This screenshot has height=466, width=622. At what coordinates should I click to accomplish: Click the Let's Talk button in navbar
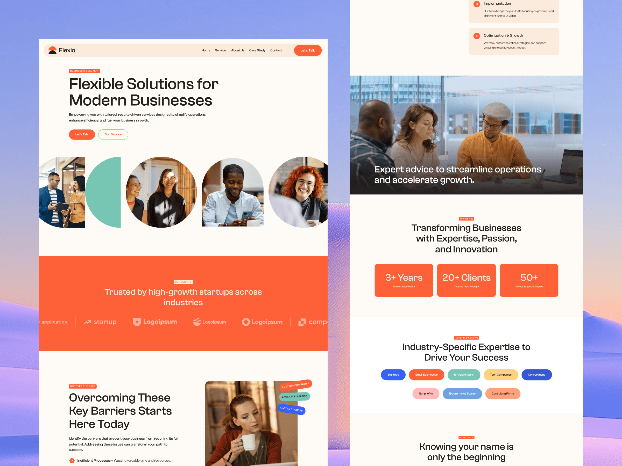tap(307, 50)
